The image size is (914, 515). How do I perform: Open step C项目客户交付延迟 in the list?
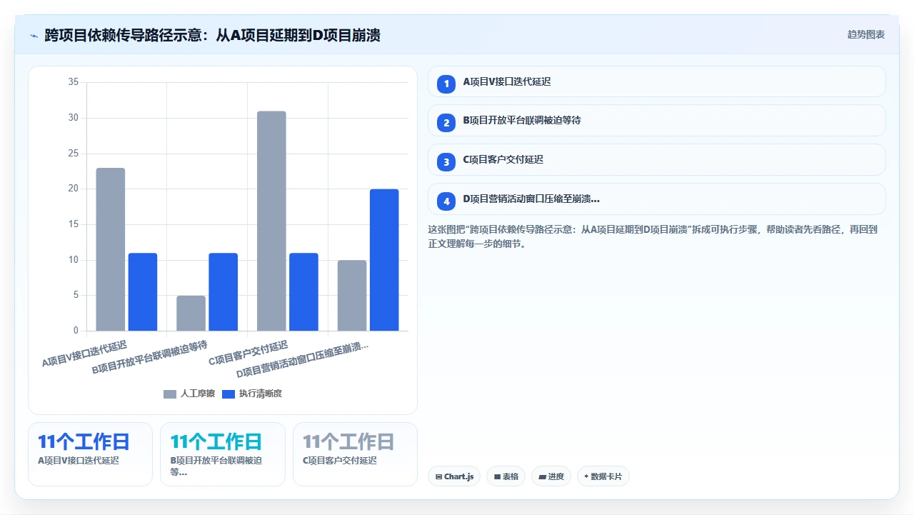coord(656,160)
